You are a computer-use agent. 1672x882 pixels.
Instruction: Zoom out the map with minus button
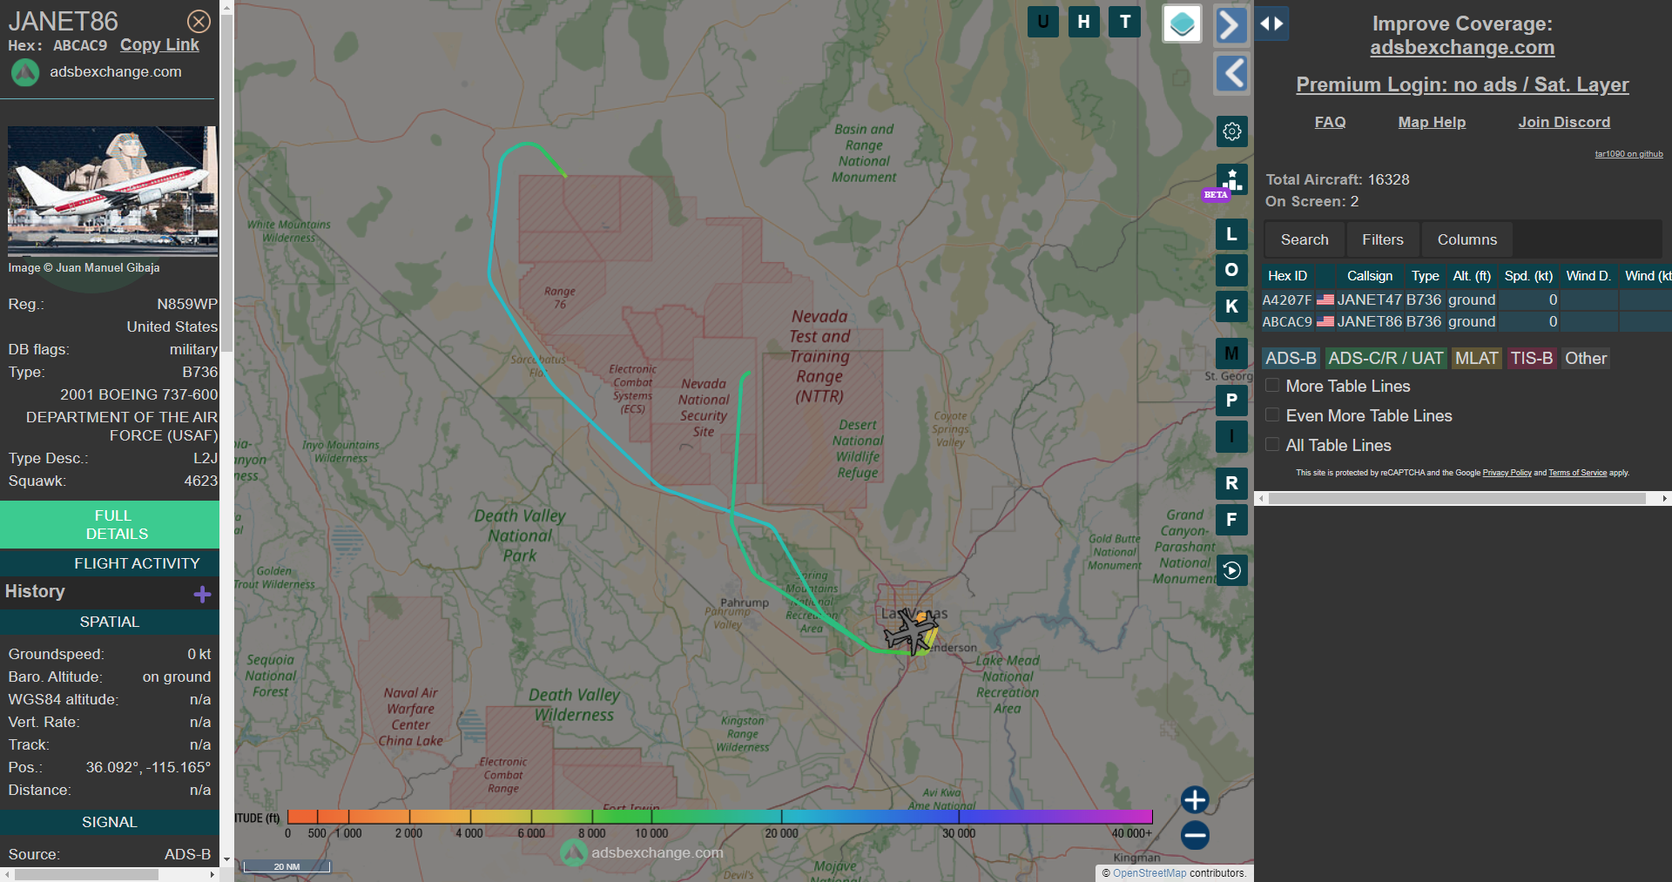1195,836
